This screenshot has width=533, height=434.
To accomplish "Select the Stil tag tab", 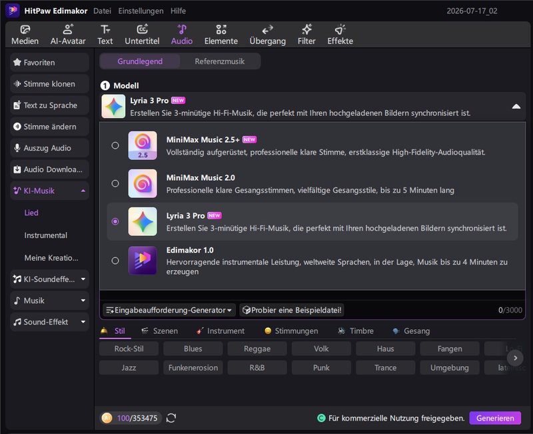I will pyautogui.click(x=115, y=331).
